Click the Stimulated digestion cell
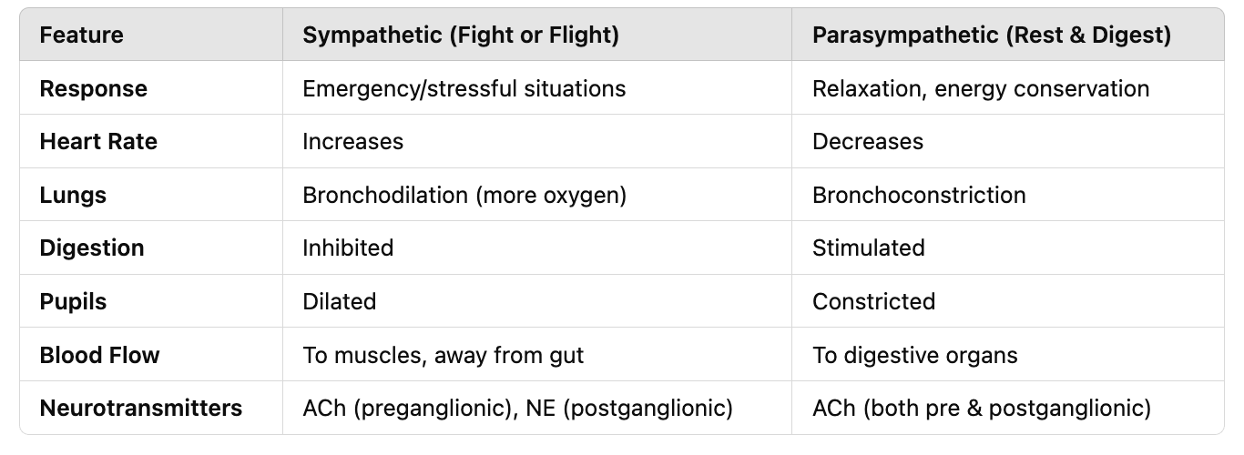The width and height of the screenshot is (1244, 455). click(869, 248)
